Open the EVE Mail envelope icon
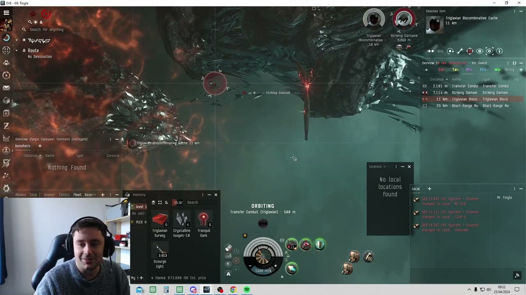Viewport: 526px width, 295px height. pyautogui.click(x=6, y=88)
